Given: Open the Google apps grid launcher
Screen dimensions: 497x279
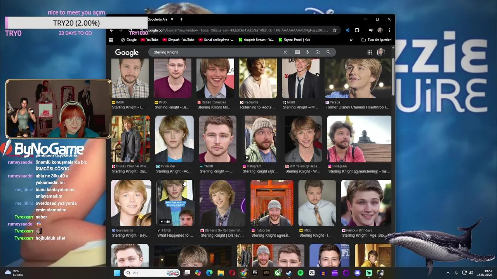Looking at the screenshot, I should 370,52.
